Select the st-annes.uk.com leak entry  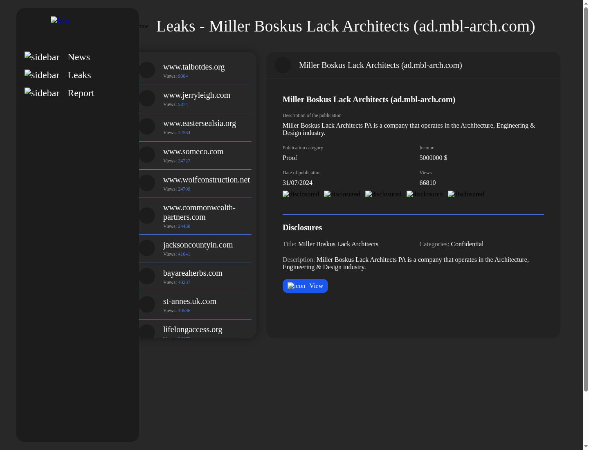[195, 305]
